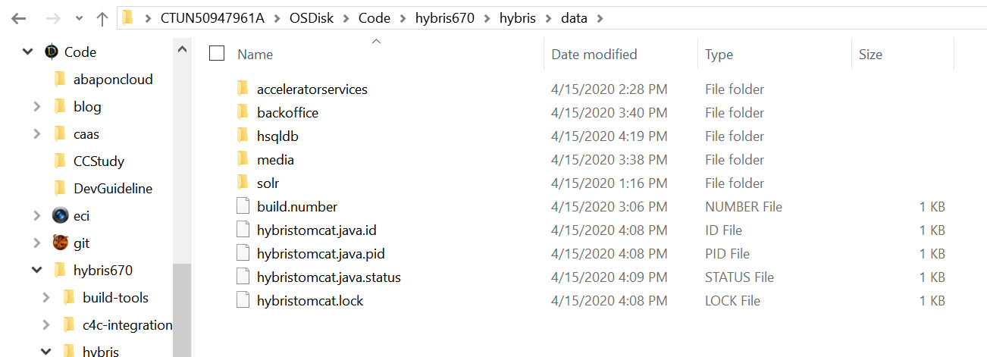Select the hybristomcat.lock file icon
This screenshot has height=357, width=987.
pyautogui.click(x=243, y=300)
